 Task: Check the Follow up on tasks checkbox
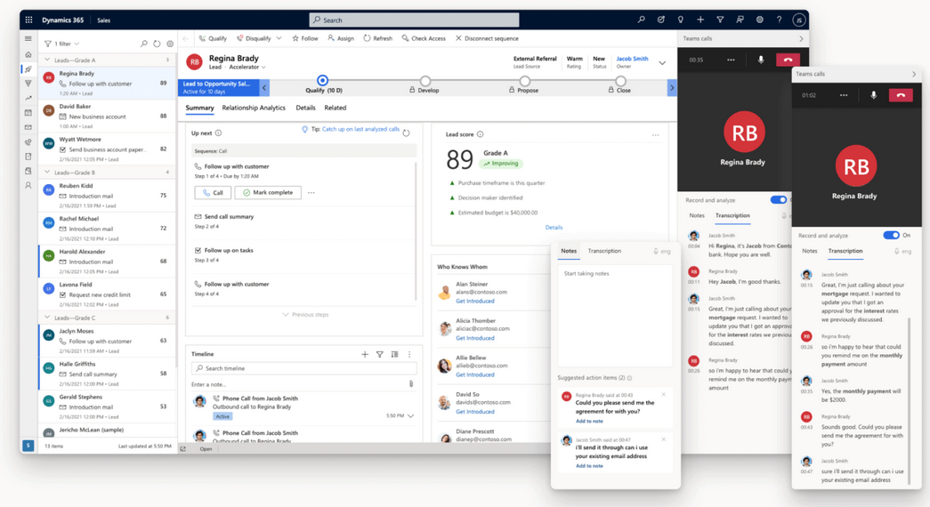(198, 251)
